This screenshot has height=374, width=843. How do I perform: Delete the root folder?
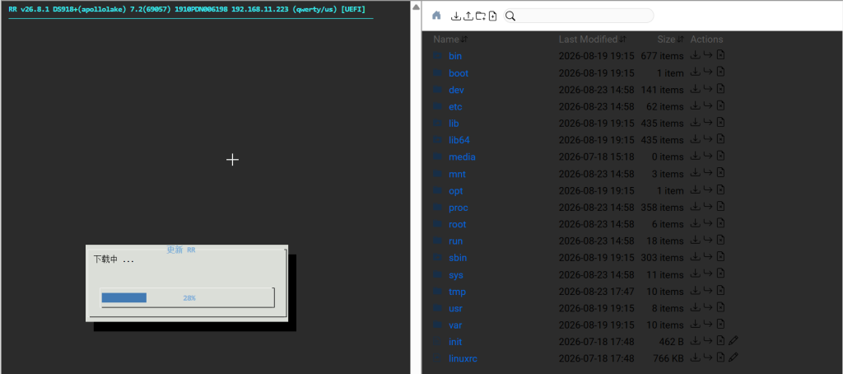pos(721,222)
